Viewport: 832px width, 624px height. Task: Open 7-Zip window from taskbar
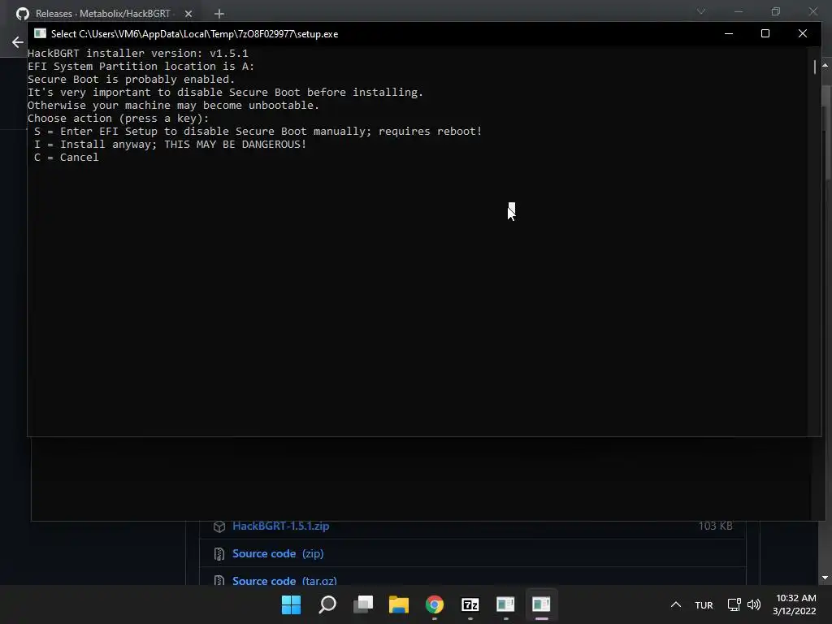pyautogui.click(x=470, y=604)
